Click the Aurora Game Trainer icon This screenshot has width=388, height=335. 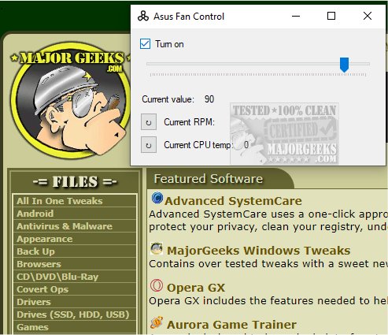click(157, 323)
